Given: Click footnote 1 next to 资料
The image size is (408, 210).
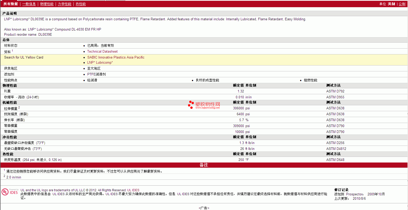Looking at the screenshot, I should point(12,51).
